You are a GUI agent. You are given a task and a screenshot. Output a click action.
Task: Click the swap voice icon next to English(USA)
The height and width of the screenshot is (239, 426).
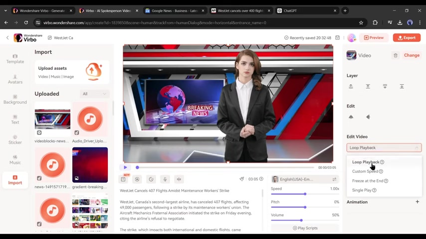(x=334, y=179)
